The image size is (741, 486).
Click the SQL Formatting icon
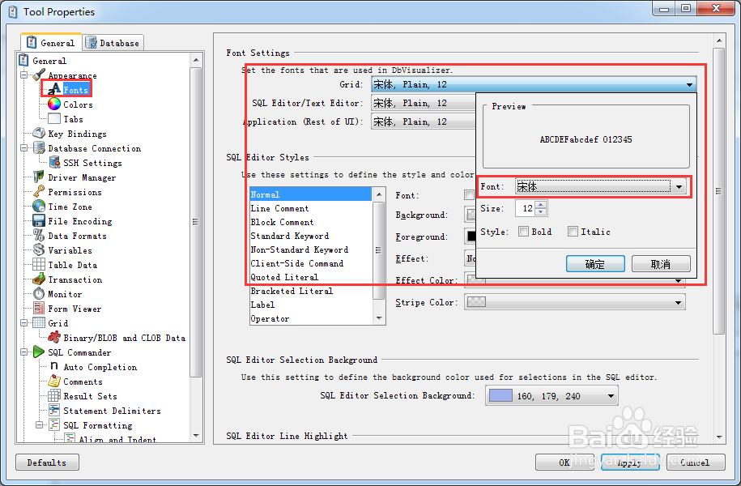click(54, 425)
